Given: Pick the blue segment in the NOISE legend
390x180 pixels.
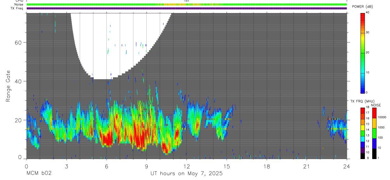Looking at the screenshot, I should (374, 143).
